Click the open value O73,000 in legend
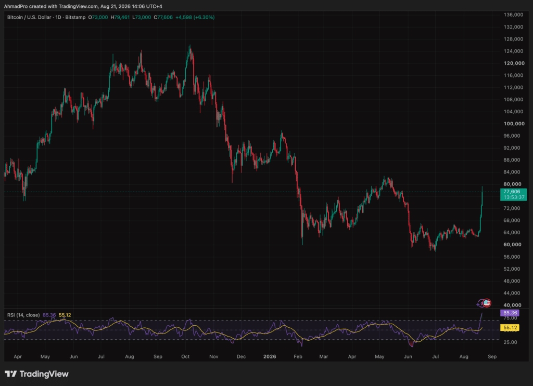 point(98,17)
